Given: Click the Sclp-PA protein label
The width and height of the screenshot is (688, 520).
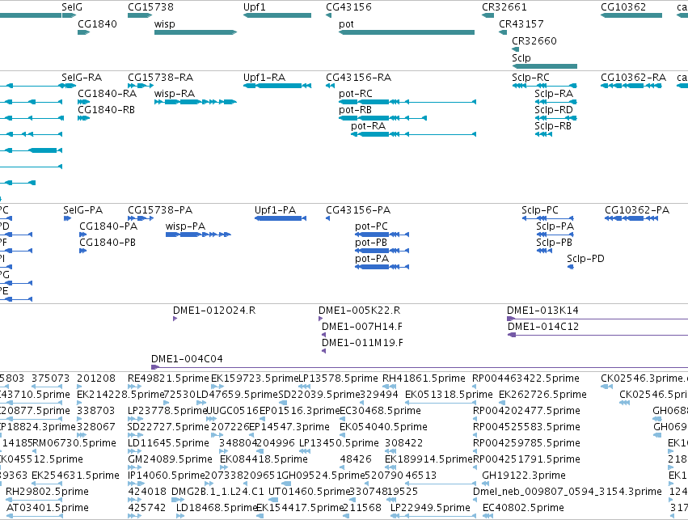Looking at the screenshot, I should 555,226.
